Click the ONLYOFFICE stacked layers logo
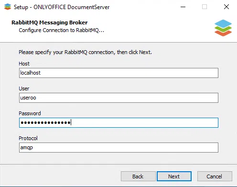The image size is (237, 187). [x=223, y=28]
